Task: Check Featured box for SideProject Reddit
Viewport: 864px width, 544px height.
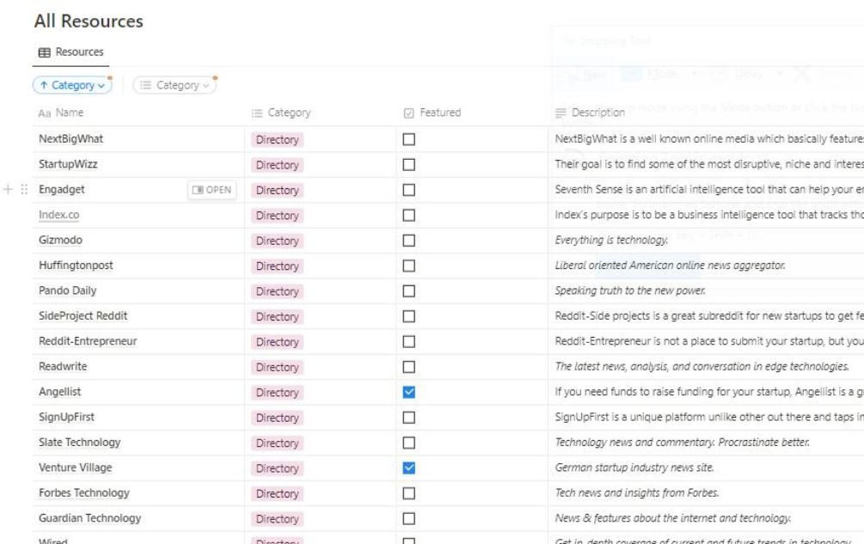Action: (x=409, y=316)
